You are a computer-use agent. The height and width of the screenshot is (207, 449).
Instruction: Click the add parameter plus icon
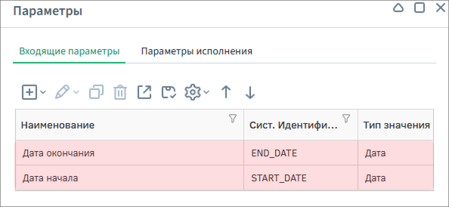click(29, 92)
